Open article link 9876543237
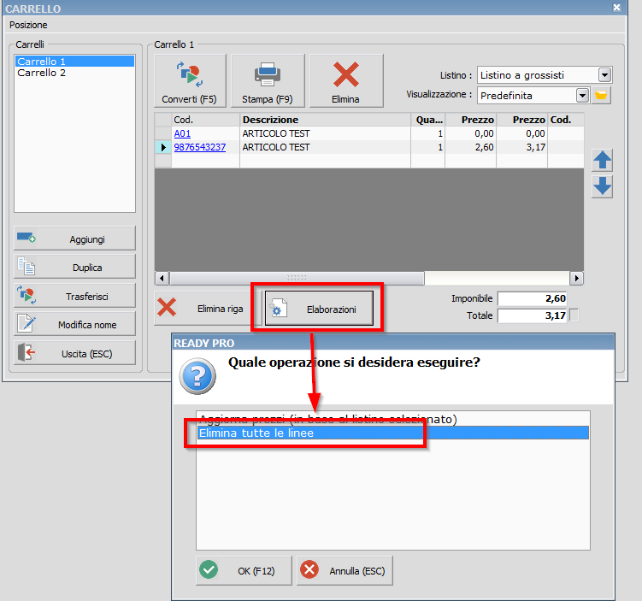 [x=200, y=147]
